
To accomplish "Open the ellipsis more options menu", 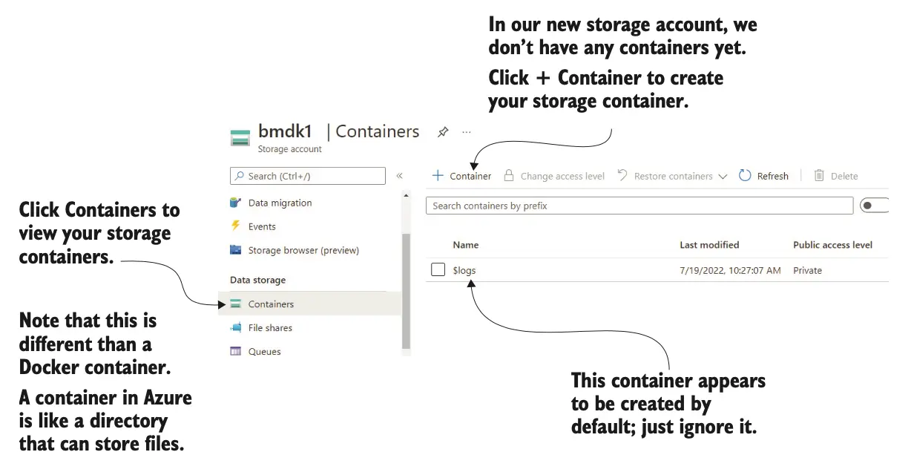I will tap(467, 132).
